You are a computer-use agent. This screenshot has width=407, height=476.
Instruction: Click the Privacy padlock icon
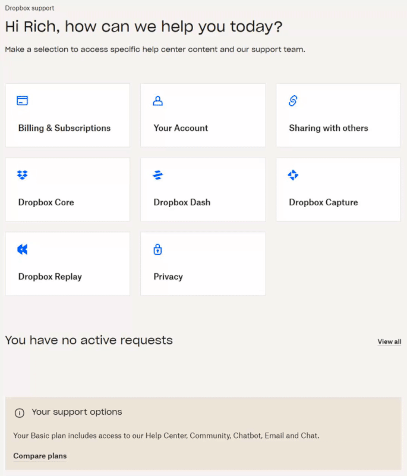point(157,249)
